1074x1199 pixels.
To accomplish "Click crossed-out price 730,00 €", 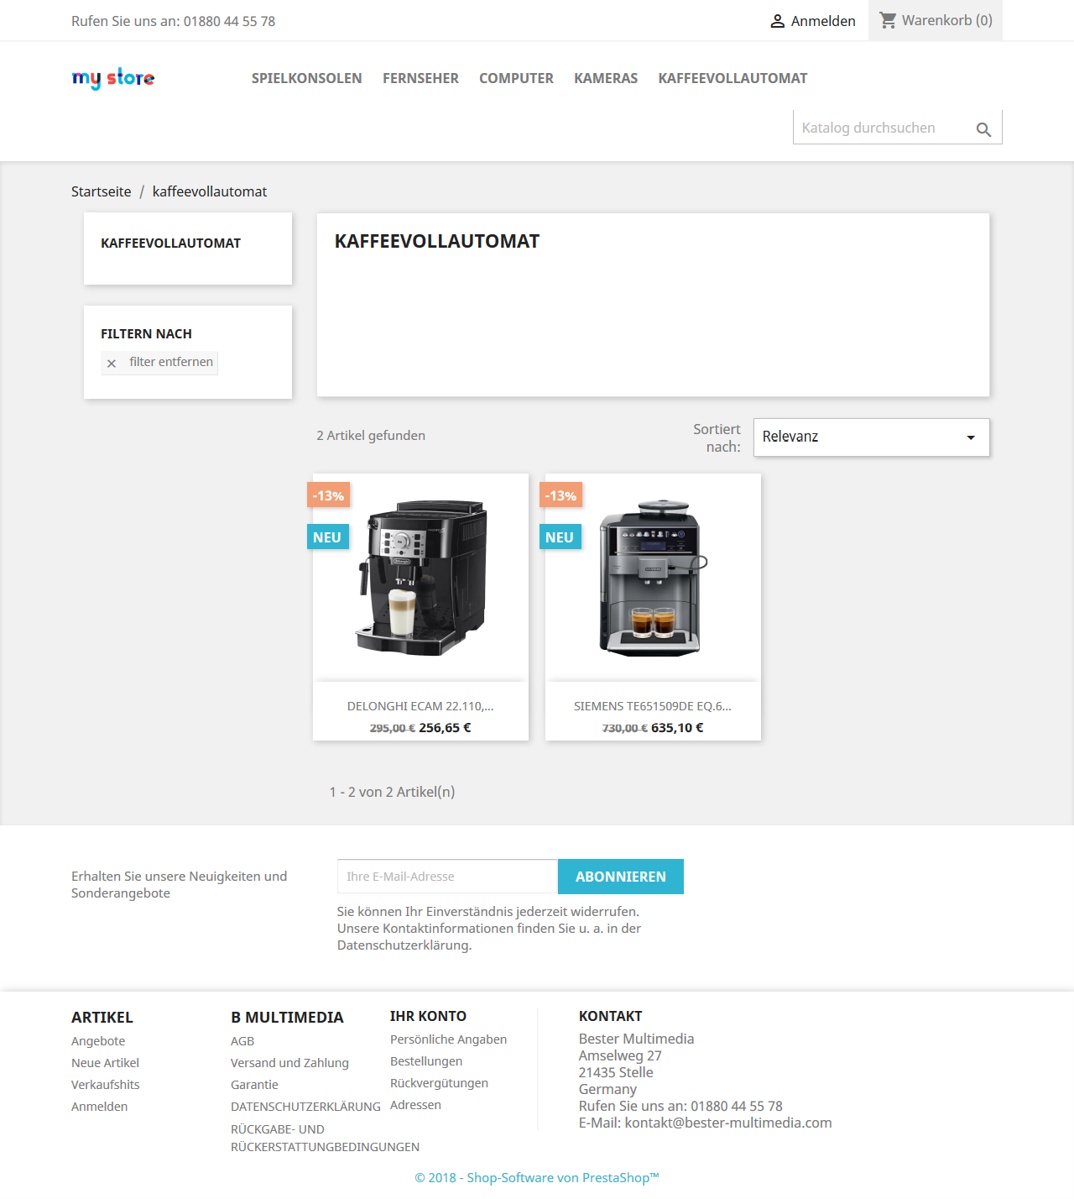I will tap(625, 728).
